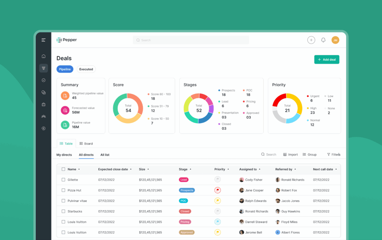Check the header checkbox to select all deals
The height and width of the screenshot is (240, 382).
(63, 169)
